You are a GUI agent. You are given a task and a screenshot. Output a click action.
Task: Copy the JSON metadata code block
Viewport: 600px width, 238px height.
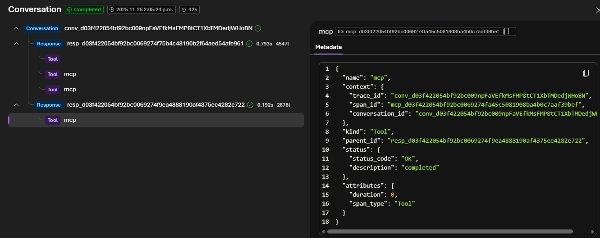(x=586, y=73)
